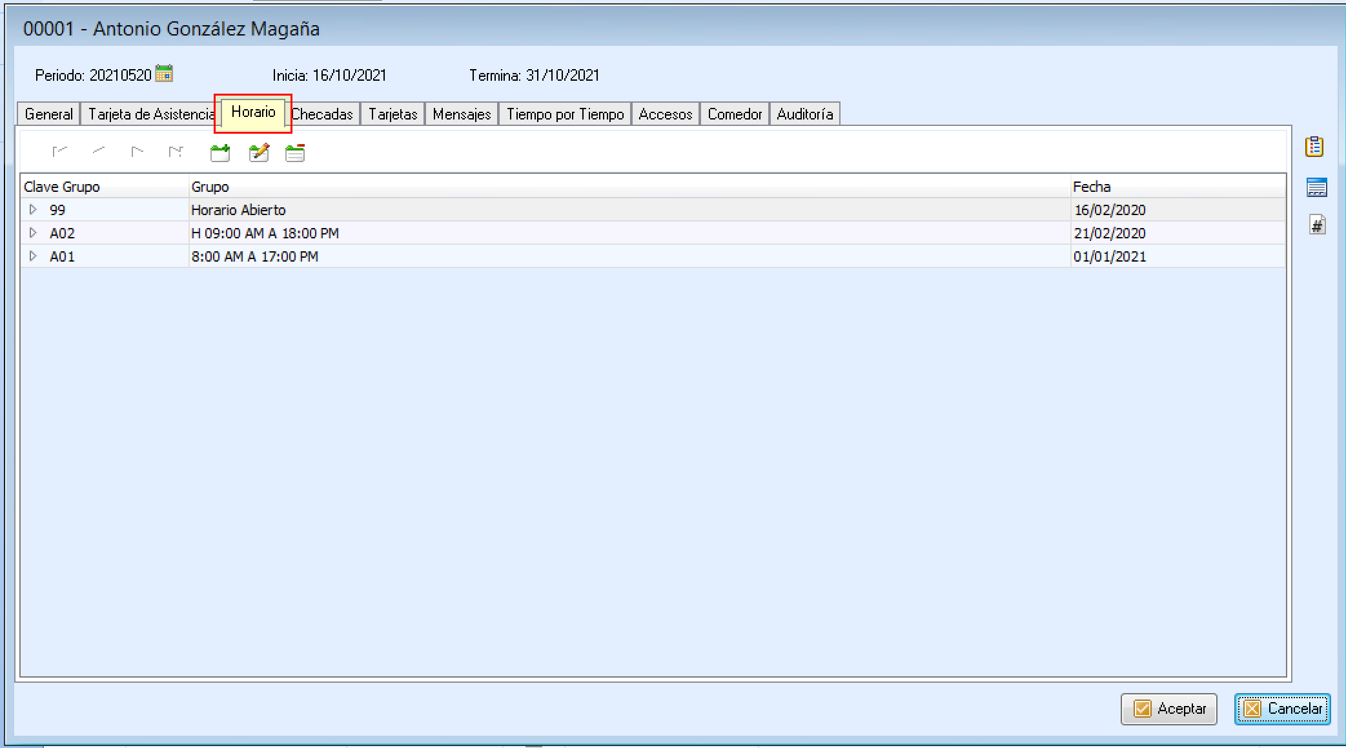Click the delete record icon with red minus
This screenshot has width=1346, height=748.
click(295, 153)
